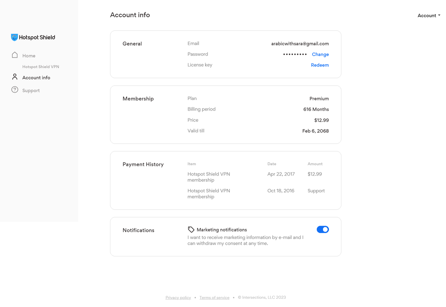Click the Membership section heading
446x307 pixels.
pyautogui.click(x=138, y=98)
